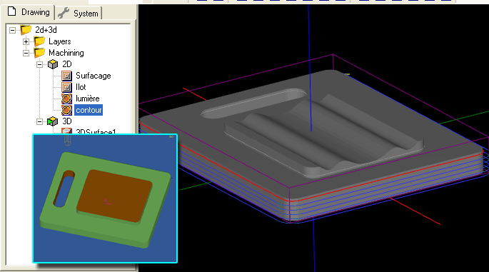Click the Machining folder icon
Viewport: 489px width, 272px height.
coord(39,53)
